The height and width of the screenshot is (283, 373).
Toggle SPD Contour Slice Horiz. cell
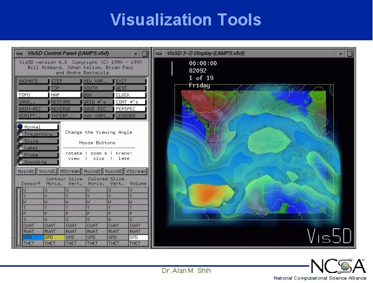[54, 237]
